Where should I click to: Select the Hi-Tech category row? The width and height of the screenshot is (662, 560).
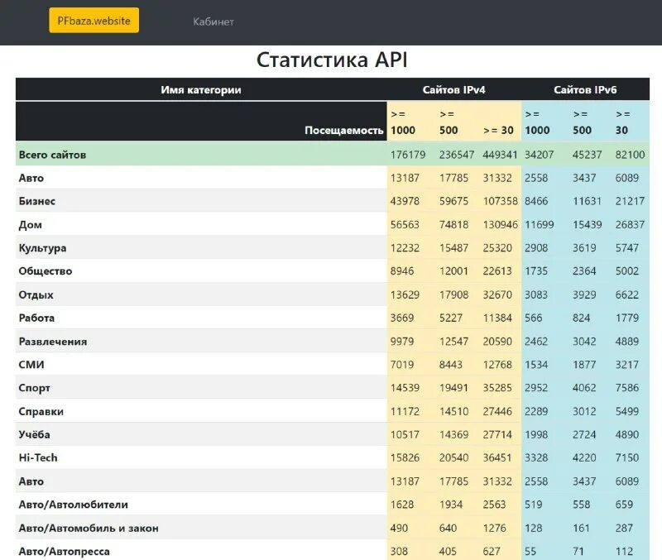39,457
